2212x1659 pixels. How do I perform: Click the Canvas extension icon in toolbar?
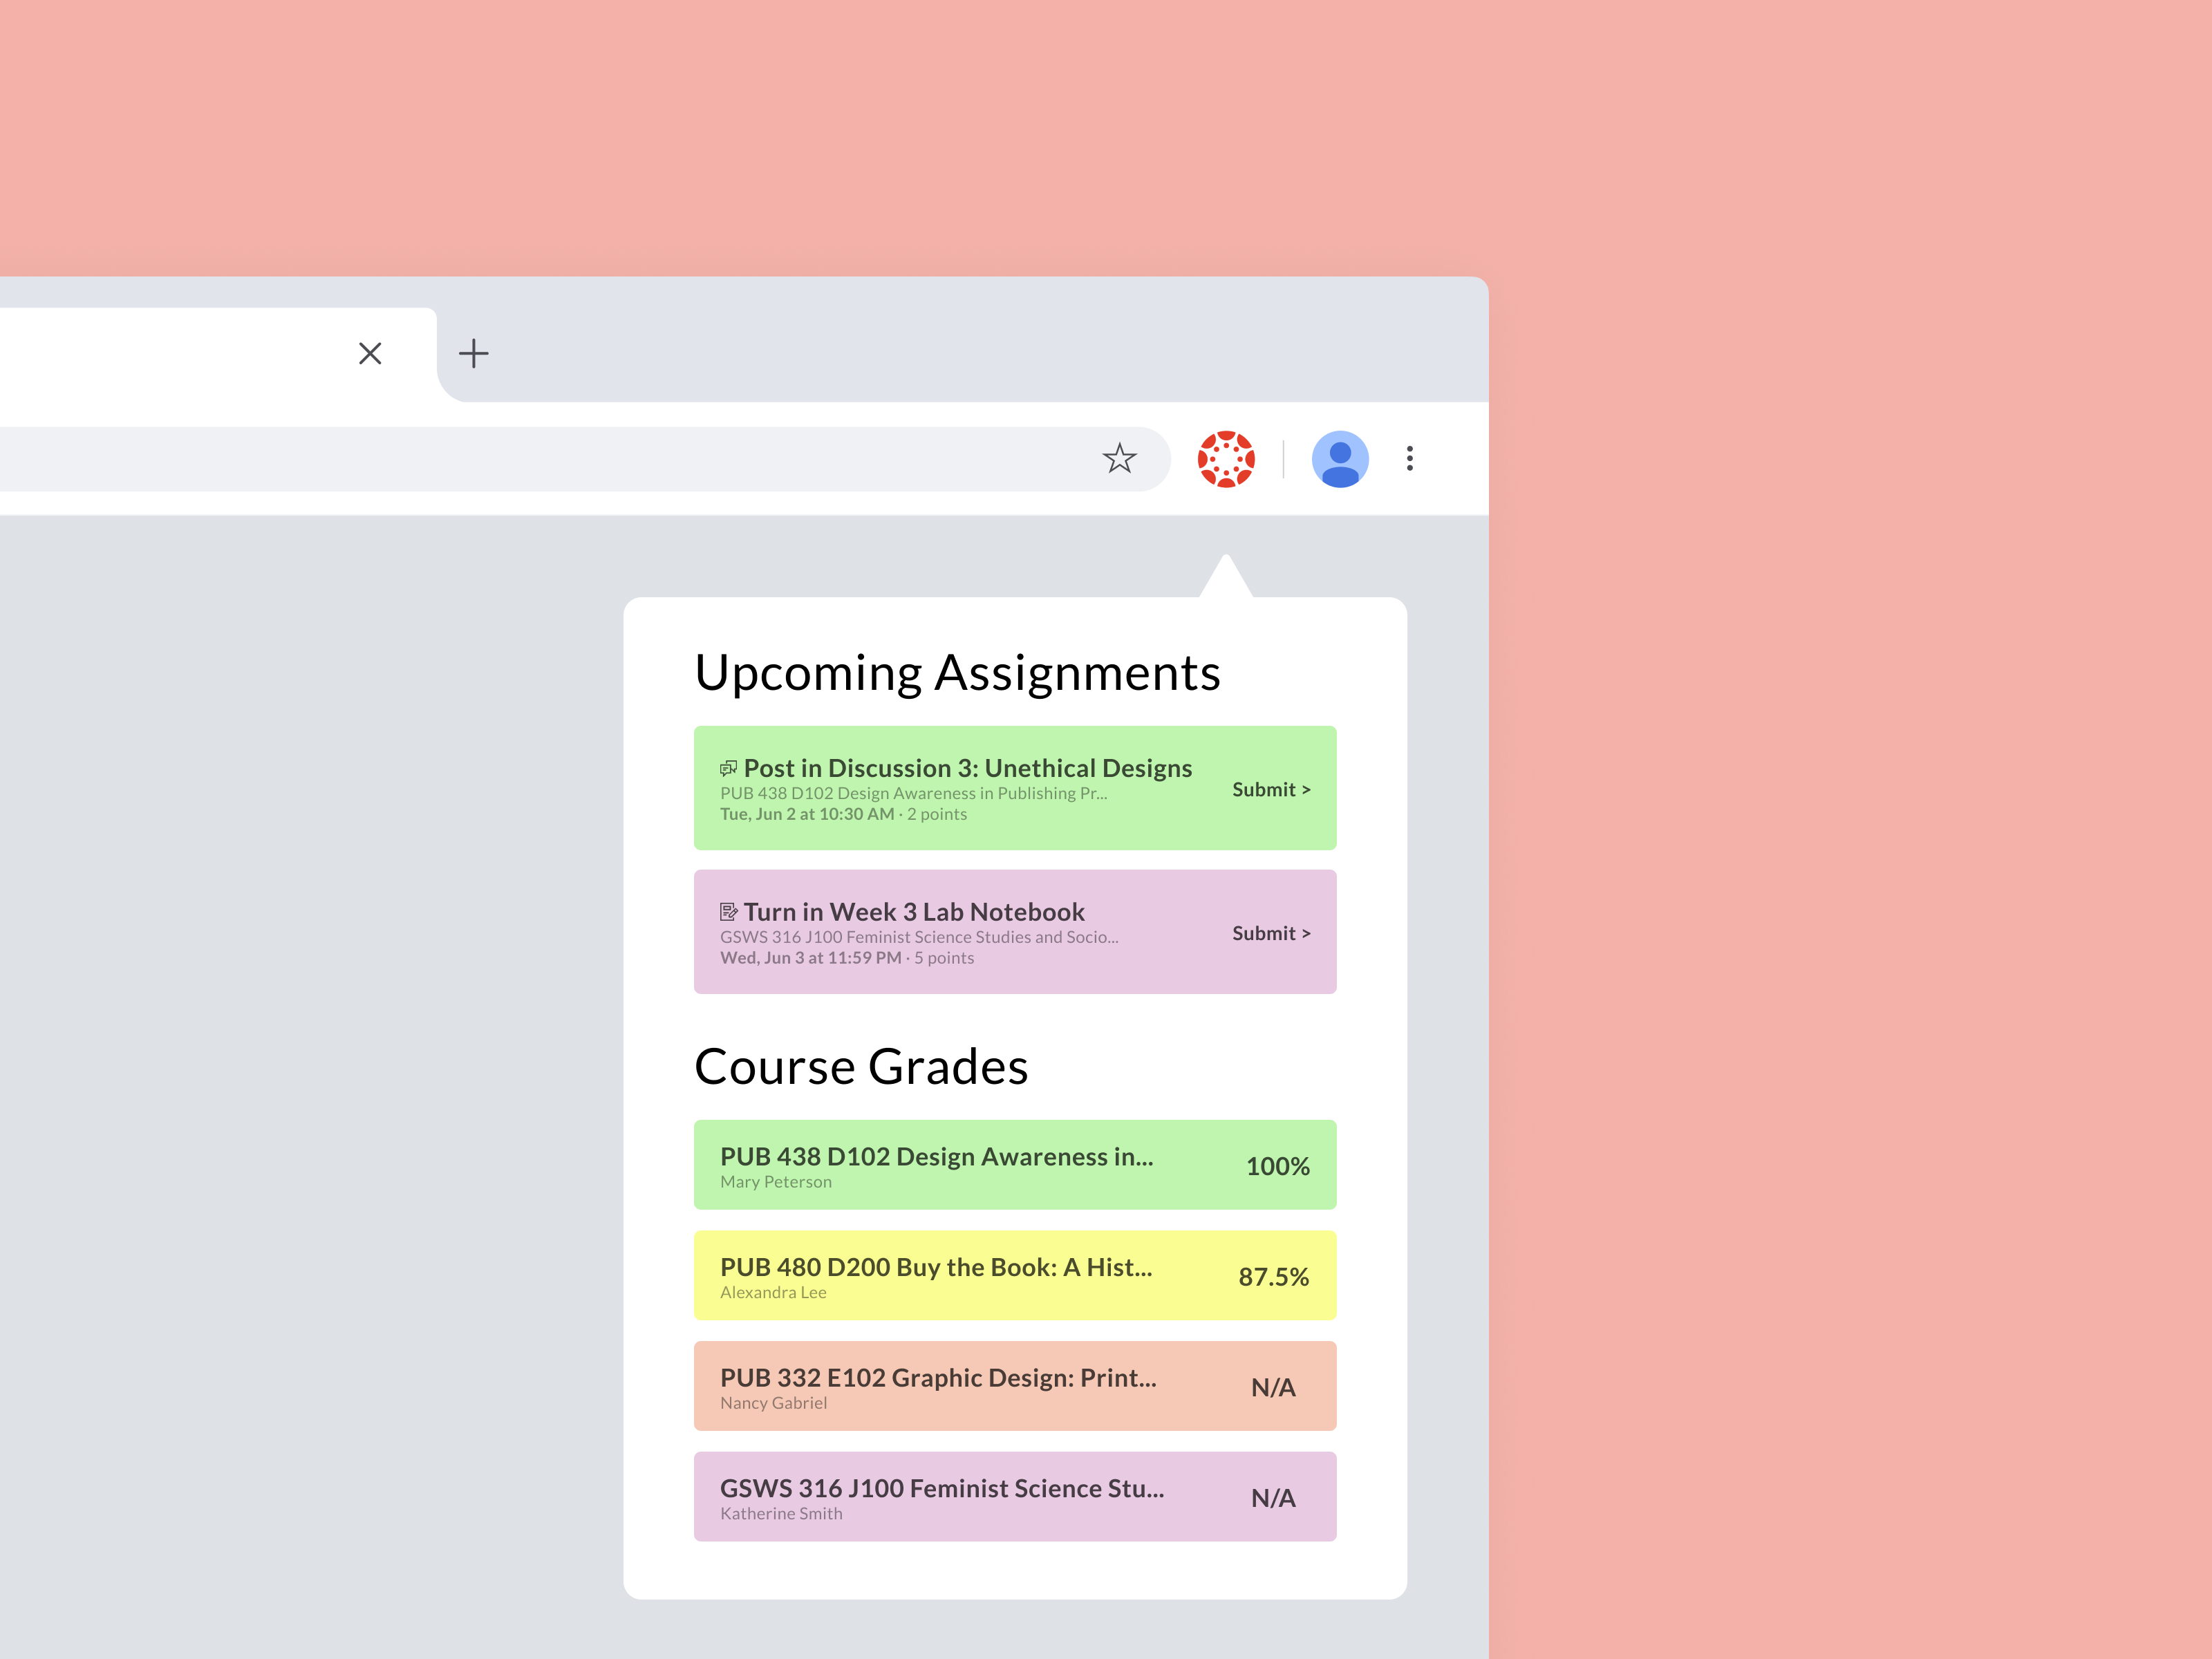pos(1226,459)
